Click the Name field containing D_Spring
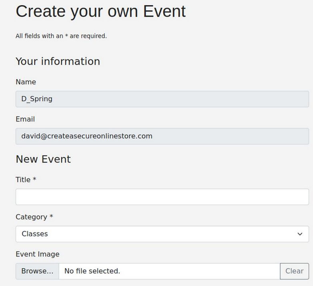 [x=162, y=99]
